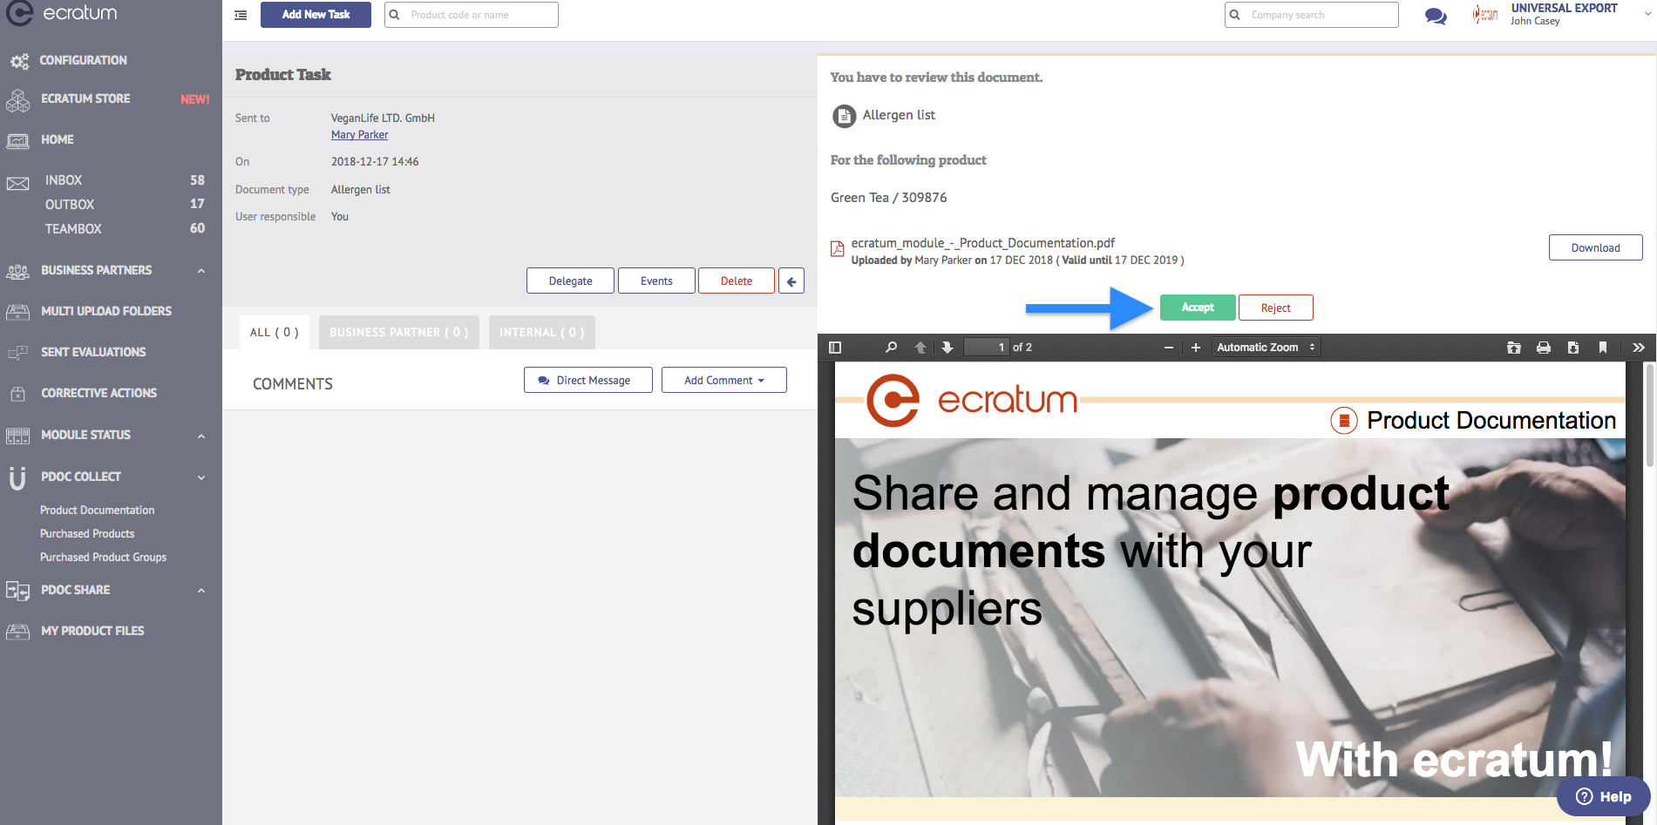Click the Ecratum Store cubes icon
The width and height of the screenshot is (1657, 825).
[17, 100]
